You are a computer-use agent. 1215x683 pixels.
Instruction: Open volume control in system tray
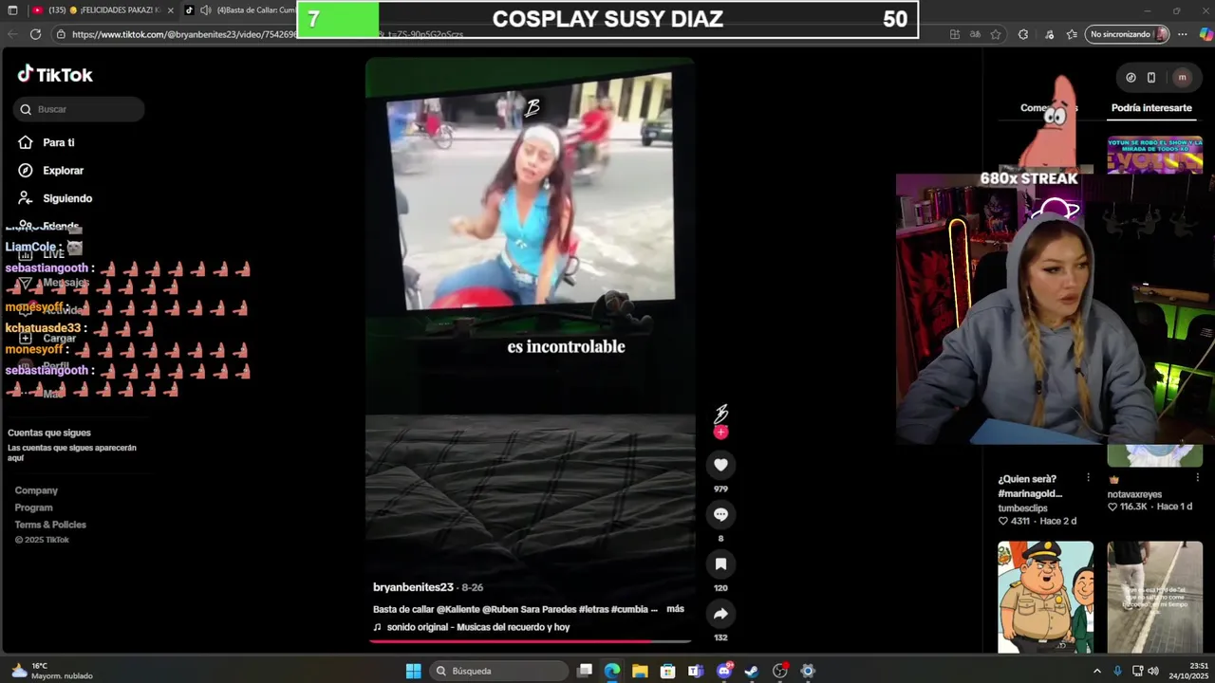(1153, 671)
